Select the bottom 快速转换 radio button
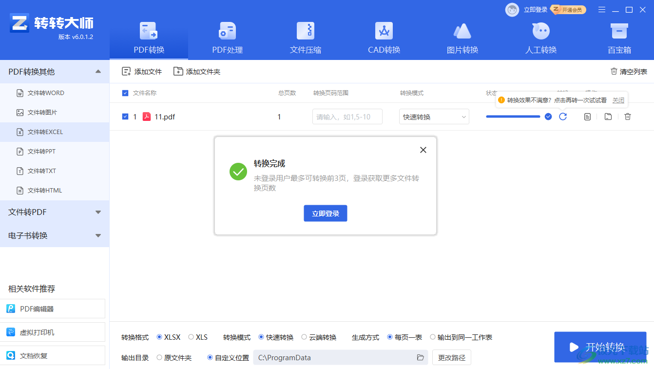This screenshot has width=654, height=369. (261, 337)
